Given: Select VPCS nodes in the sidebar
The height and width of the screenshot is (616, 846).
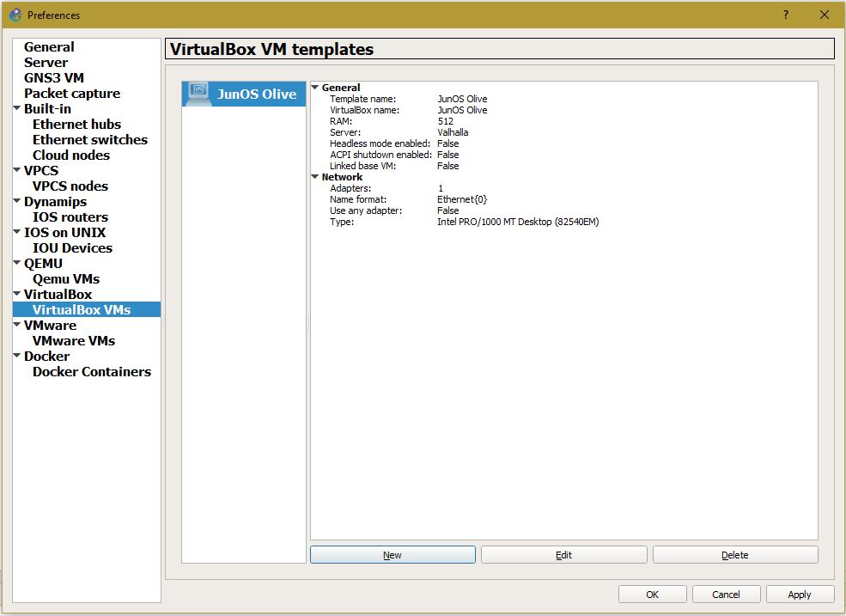Looking at the screenshot, I should pyautogui.click(x=70, y=186).
